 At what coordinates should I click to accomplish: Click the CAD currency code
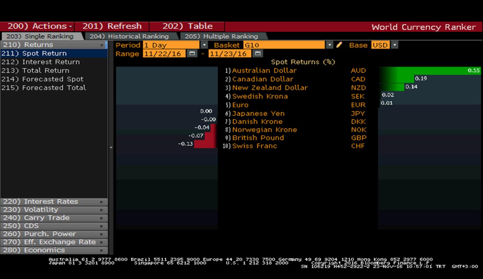tap(358, 79)
